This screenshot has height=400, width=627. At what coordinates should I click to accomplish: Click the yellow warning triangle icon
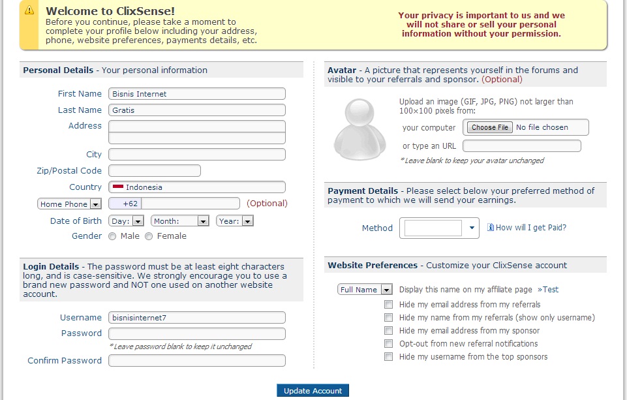click(x=29, y=10)
